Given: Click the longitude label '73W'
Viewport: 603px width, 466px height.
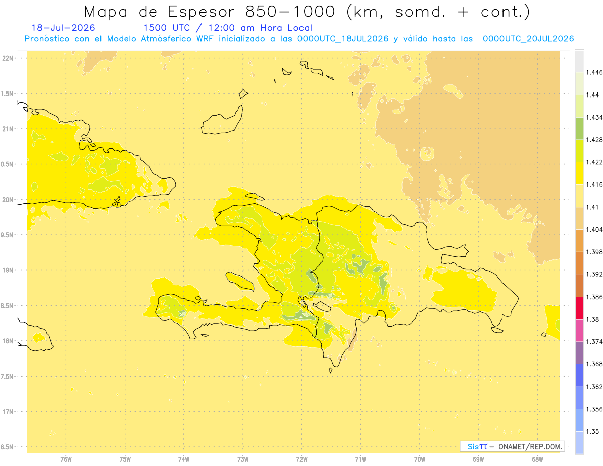Looking at the screenshot, I should [x=243, y=459].
